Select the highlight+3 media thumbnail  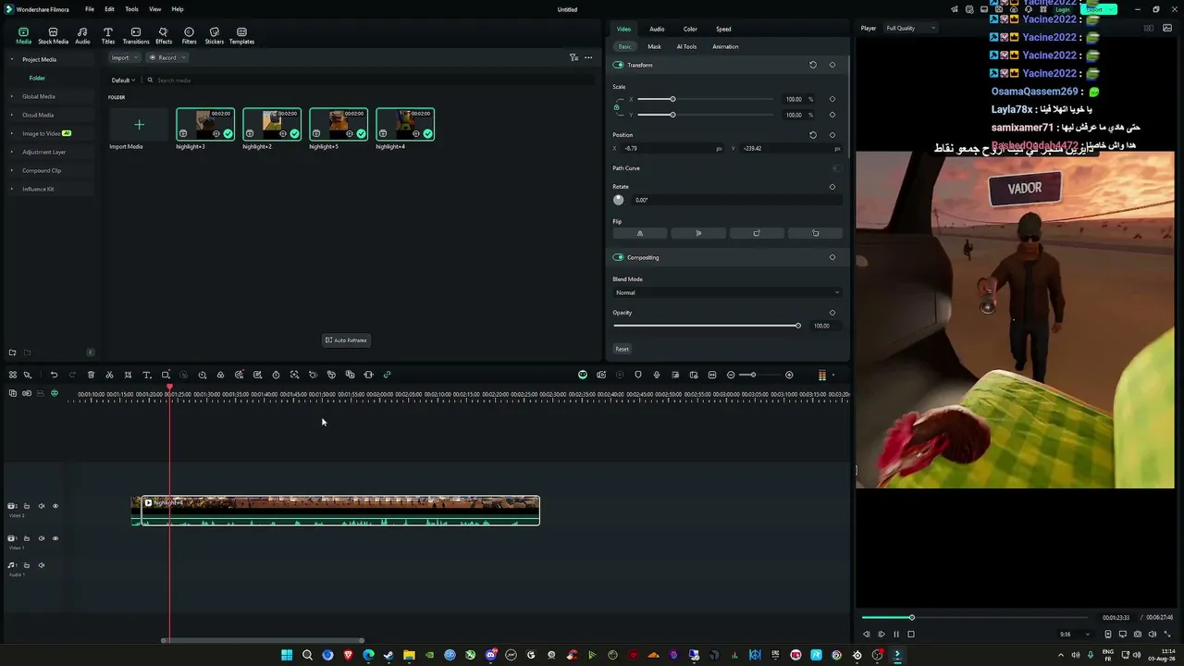coord(205,125)
